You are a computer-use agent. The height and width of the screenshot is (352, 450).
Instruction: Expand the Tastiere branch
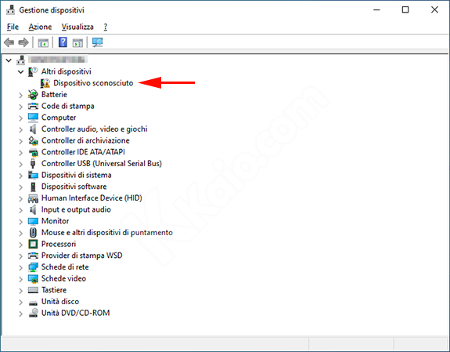[x=20, y=290]
